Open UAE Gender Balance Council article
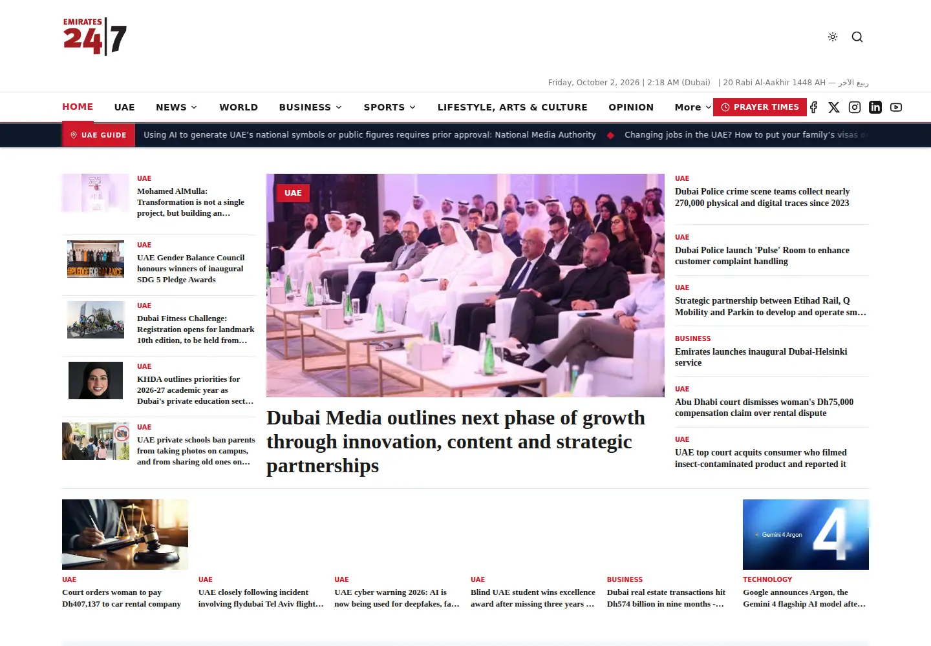This screenshot has width=931, height=646. pos(191,269)
